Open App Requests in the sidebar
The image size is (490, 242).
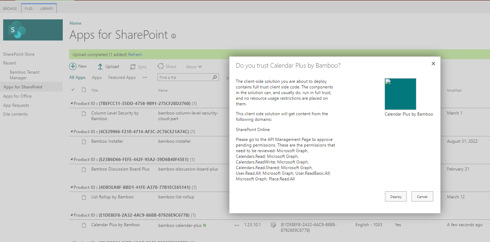pos(16,105)
